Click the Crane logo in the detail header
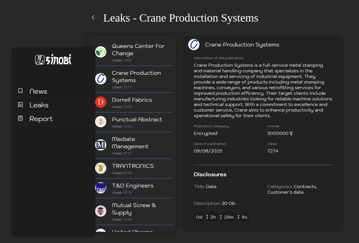Viewport: 359px width, 243px height. (x=194, y=45)
